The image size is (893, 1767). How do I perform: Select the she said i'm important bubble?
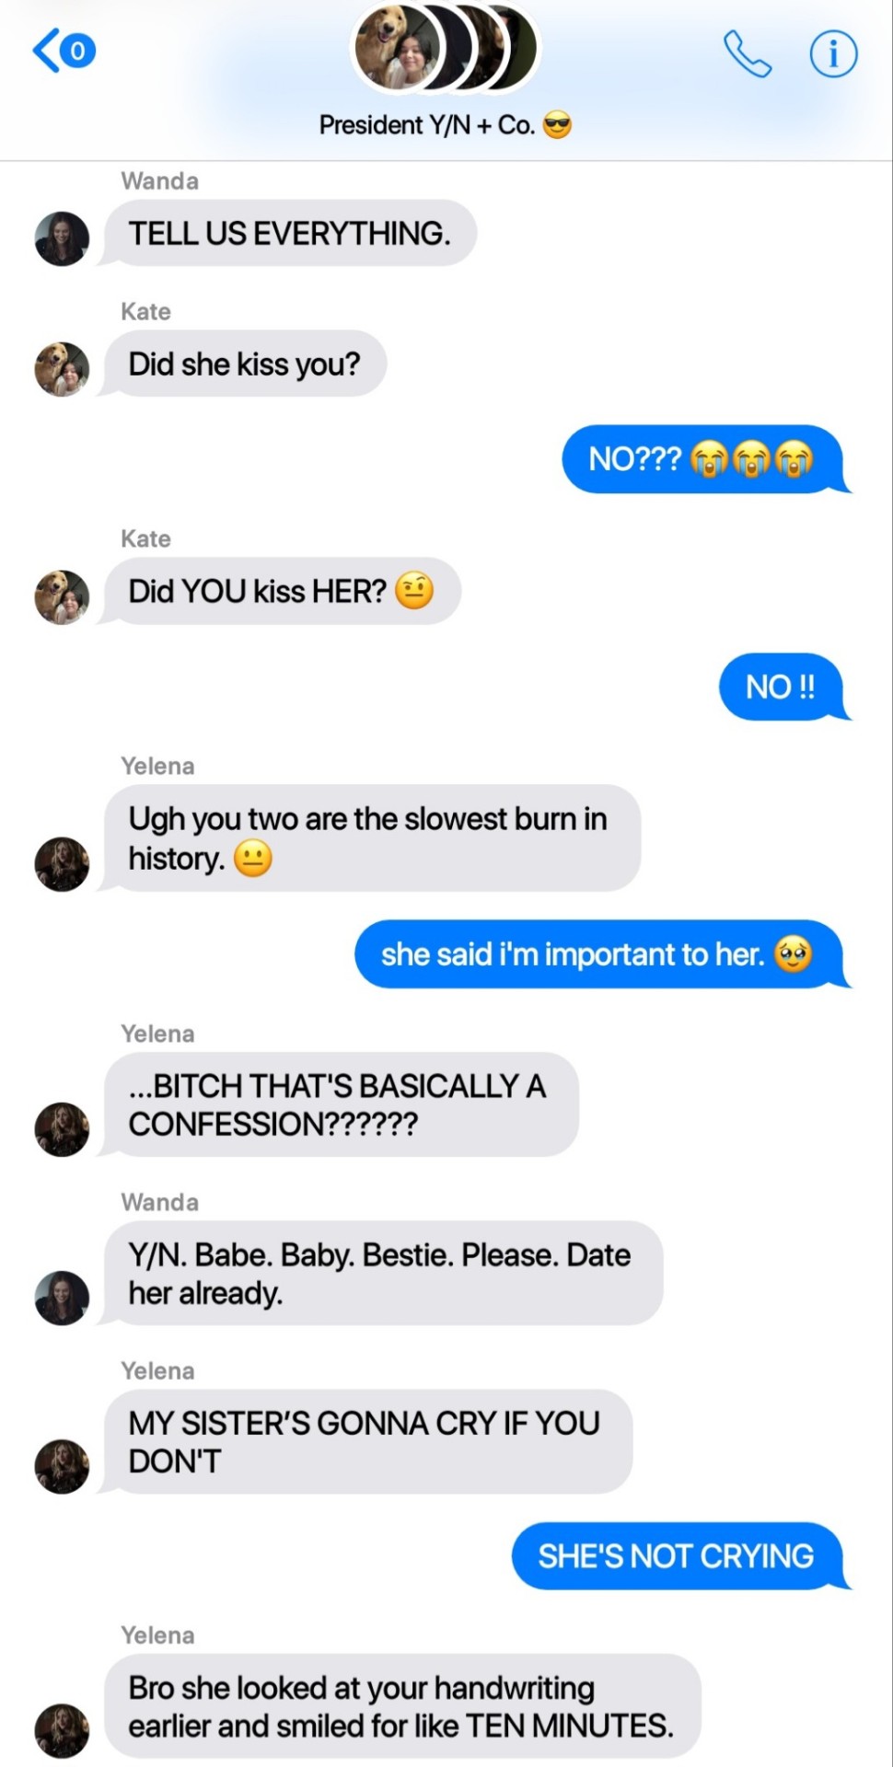[599, 954]
